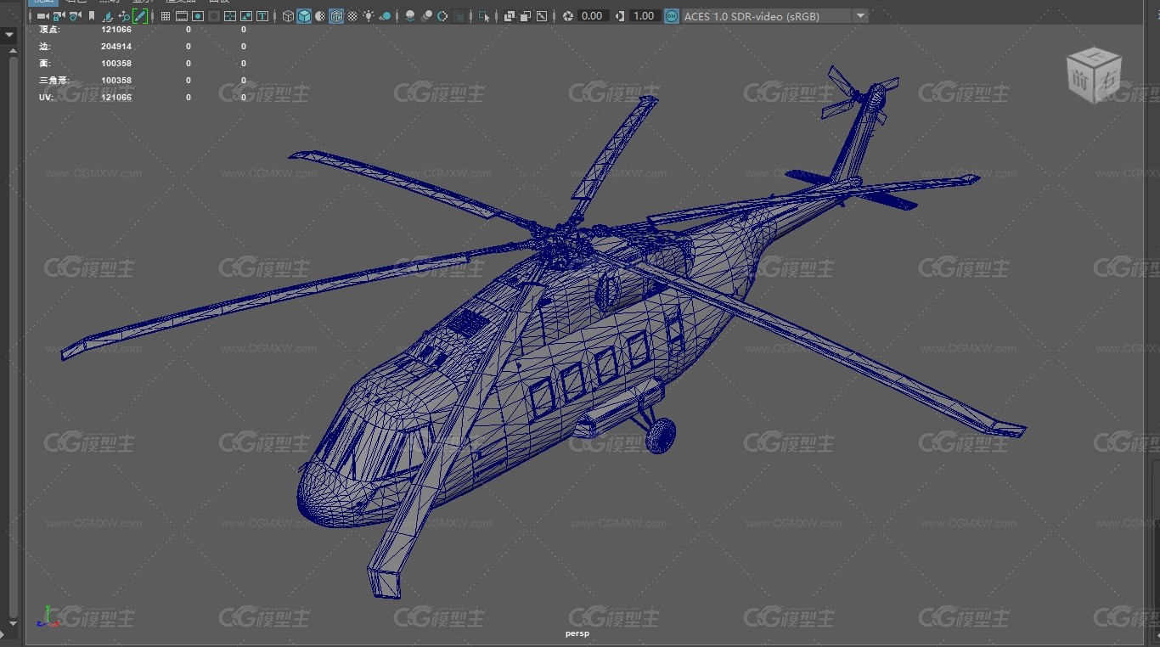Enable Textured display checker icon
The image size is (1160, 647).
[352, 16]
